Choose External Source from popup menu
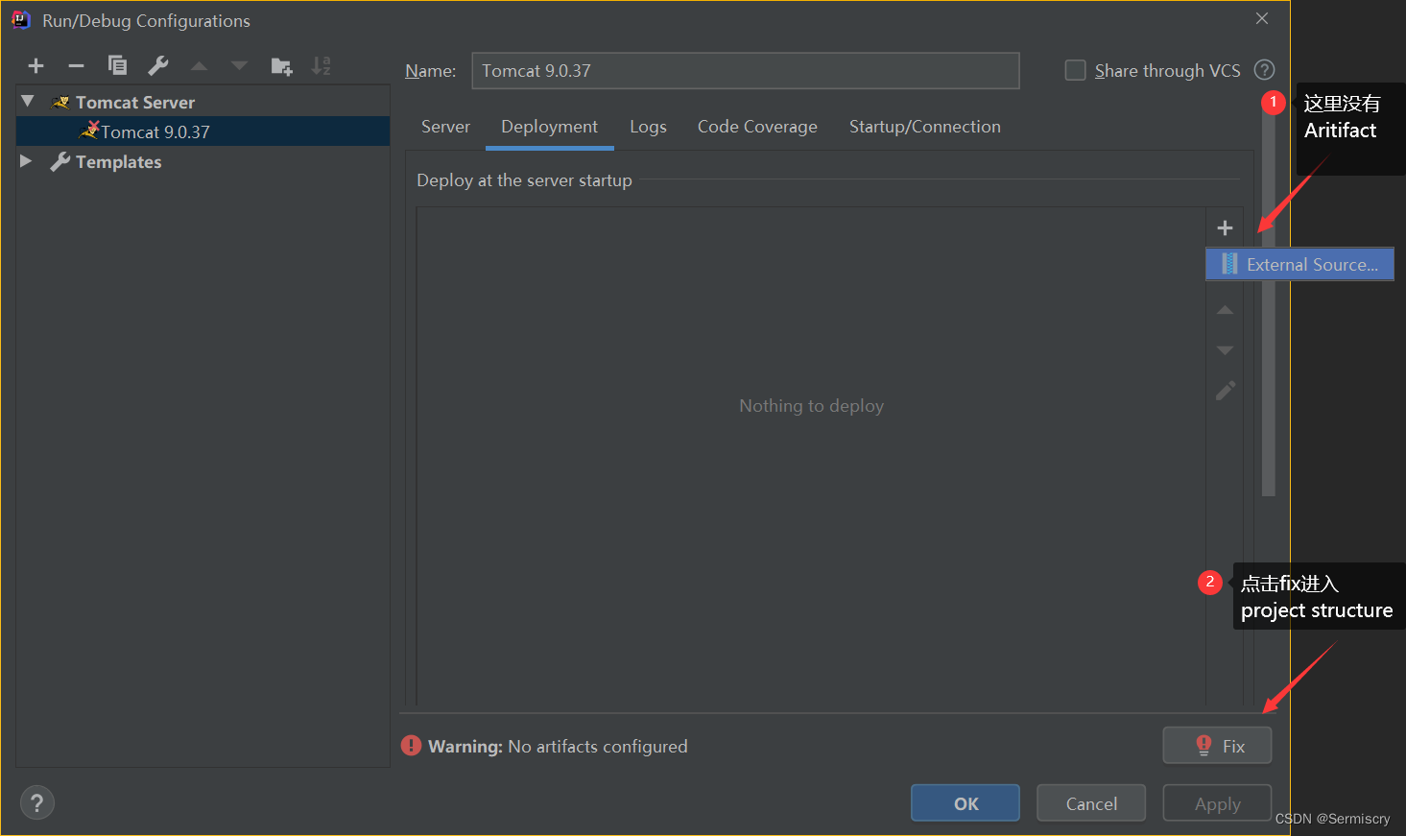The width and height of the screenshot is (1406, 836). click(1299, 264)
